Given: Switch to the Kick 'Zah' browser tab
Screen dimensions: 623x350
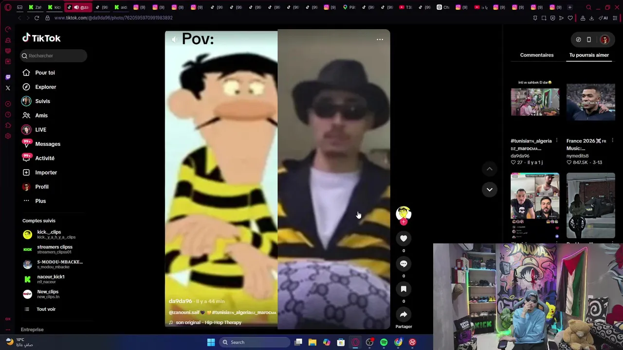Looking at the screenshot, I should point(35,7).
